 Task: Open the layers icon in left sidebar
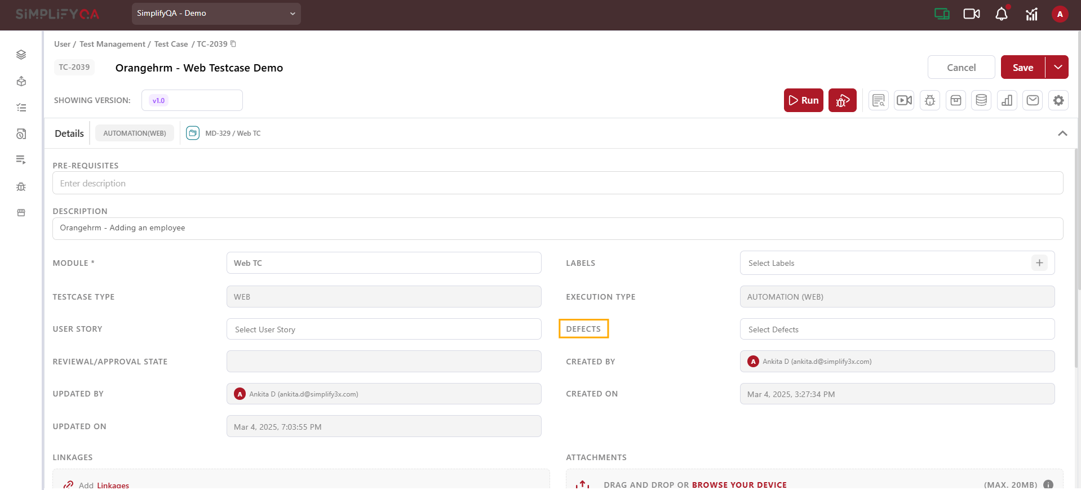coord(21,55)
